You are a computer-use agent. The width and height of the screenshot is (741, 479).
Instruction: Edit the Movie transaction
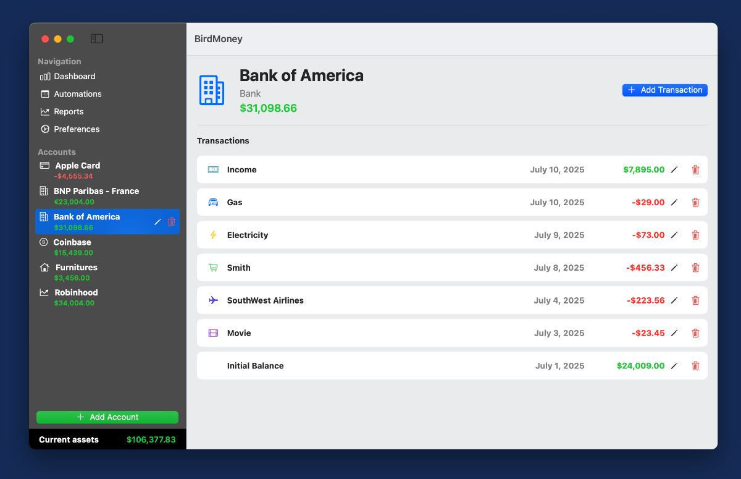(x=674, y=333)
